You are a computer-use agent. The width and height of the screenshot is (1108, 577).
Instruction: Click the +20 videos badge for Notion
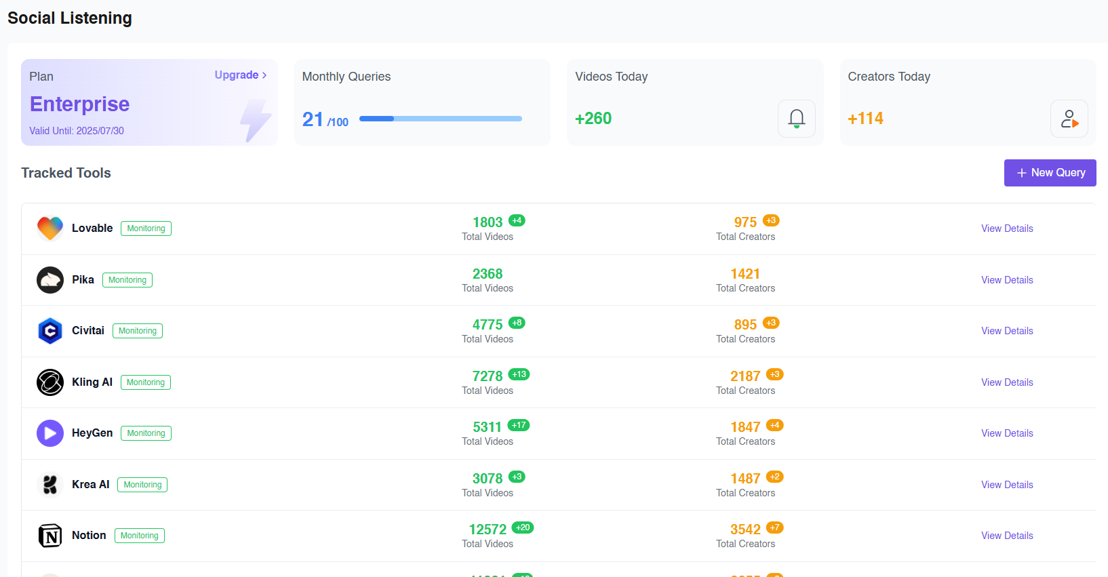click(523, 528)
